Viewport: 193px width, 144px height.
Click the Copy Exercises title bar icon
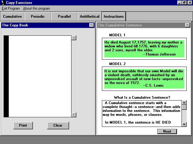click(x=3, y=3)
